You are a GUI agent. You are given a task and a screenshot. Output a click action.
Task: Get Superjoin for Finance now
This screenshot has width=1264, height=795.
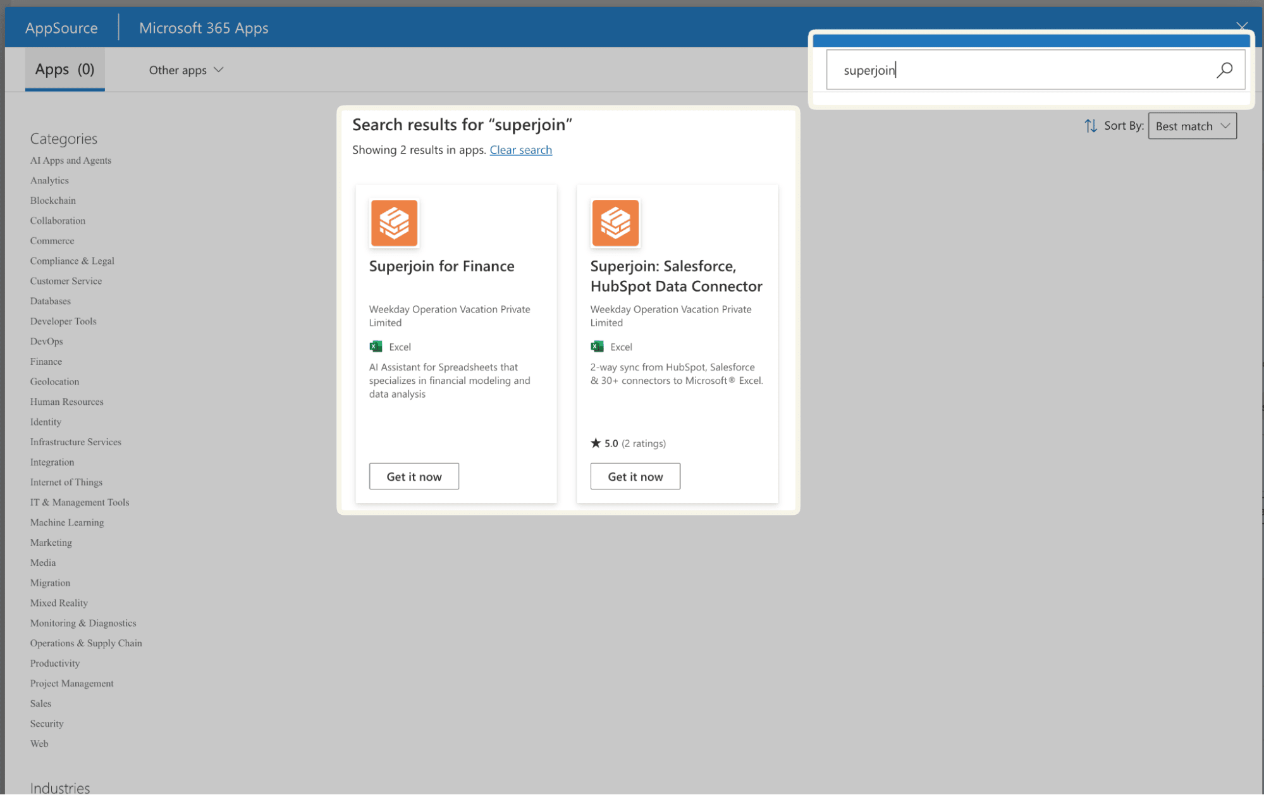pos(414,476)
